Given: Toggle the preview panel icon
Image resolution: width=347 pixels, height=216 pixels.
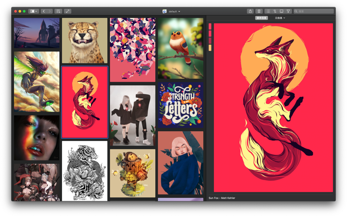Looking at the screenshot, I should (x=281, y=11).
